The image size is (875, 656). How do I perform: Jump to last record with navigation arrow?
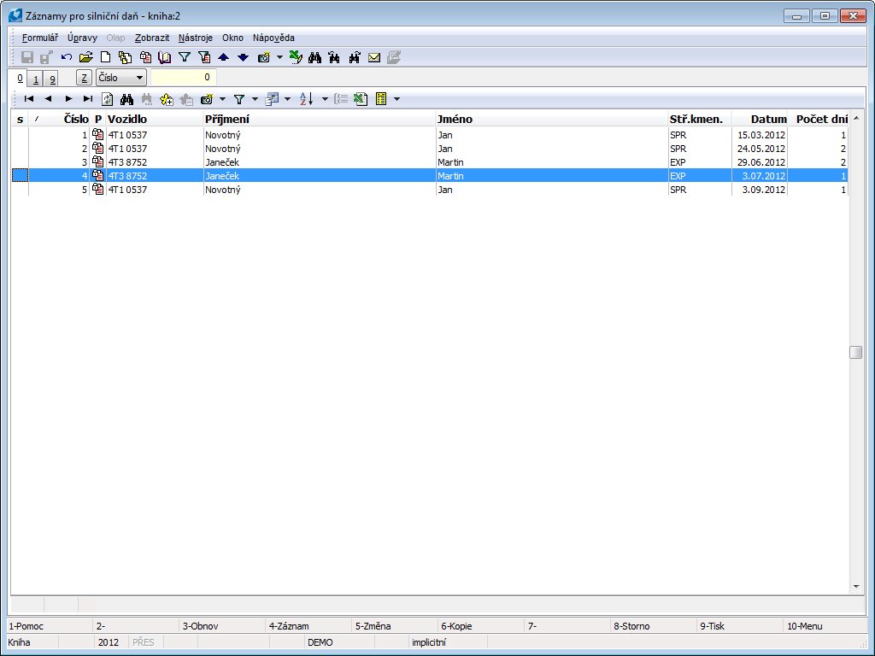87,99
